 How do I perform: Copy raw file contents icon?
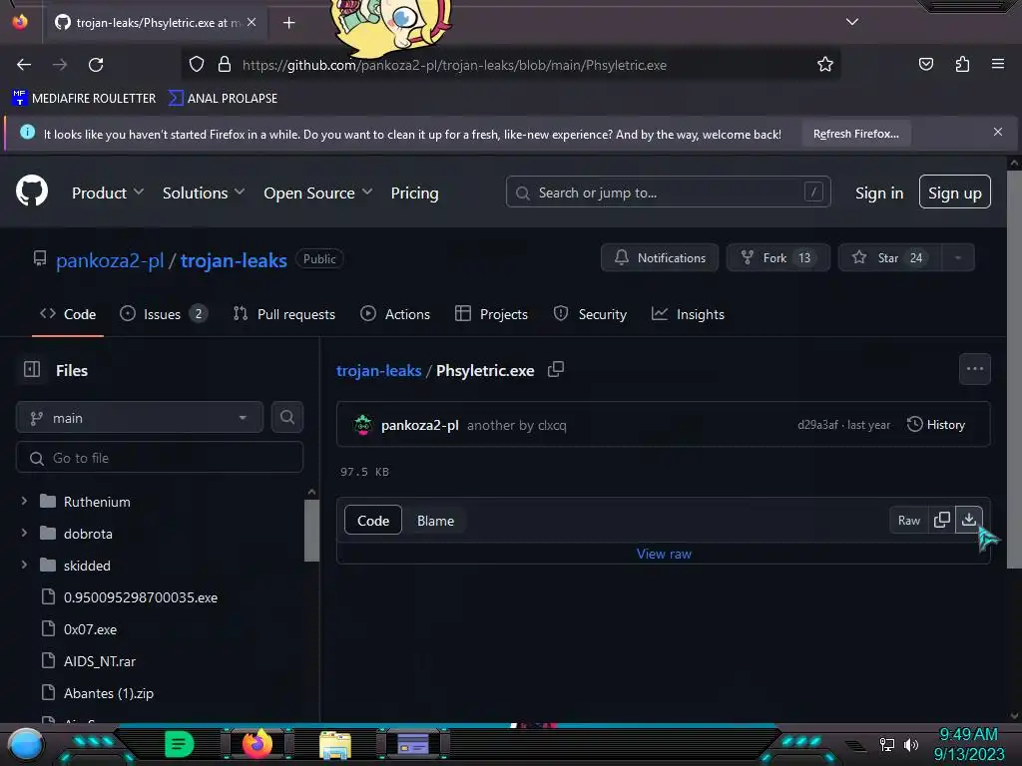[942, 520]
